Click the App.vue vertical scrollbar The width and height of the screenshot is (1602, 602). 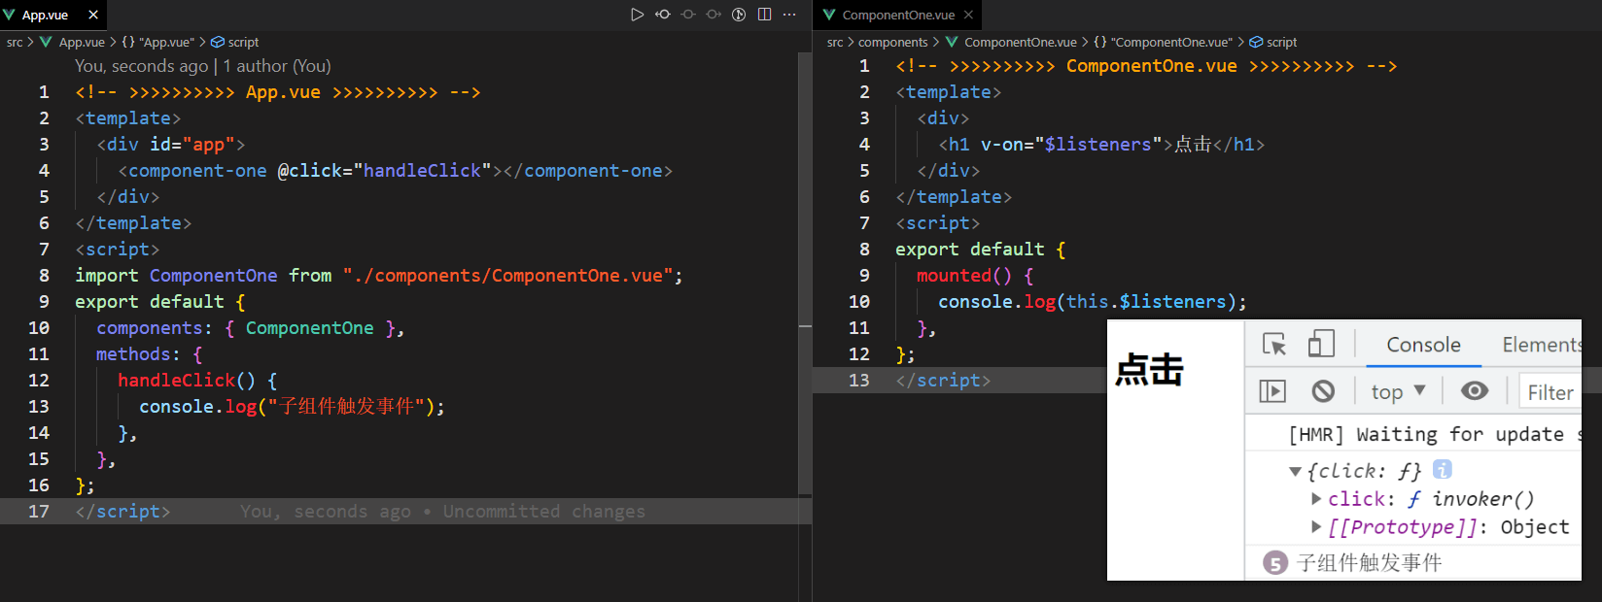point(805,272)
